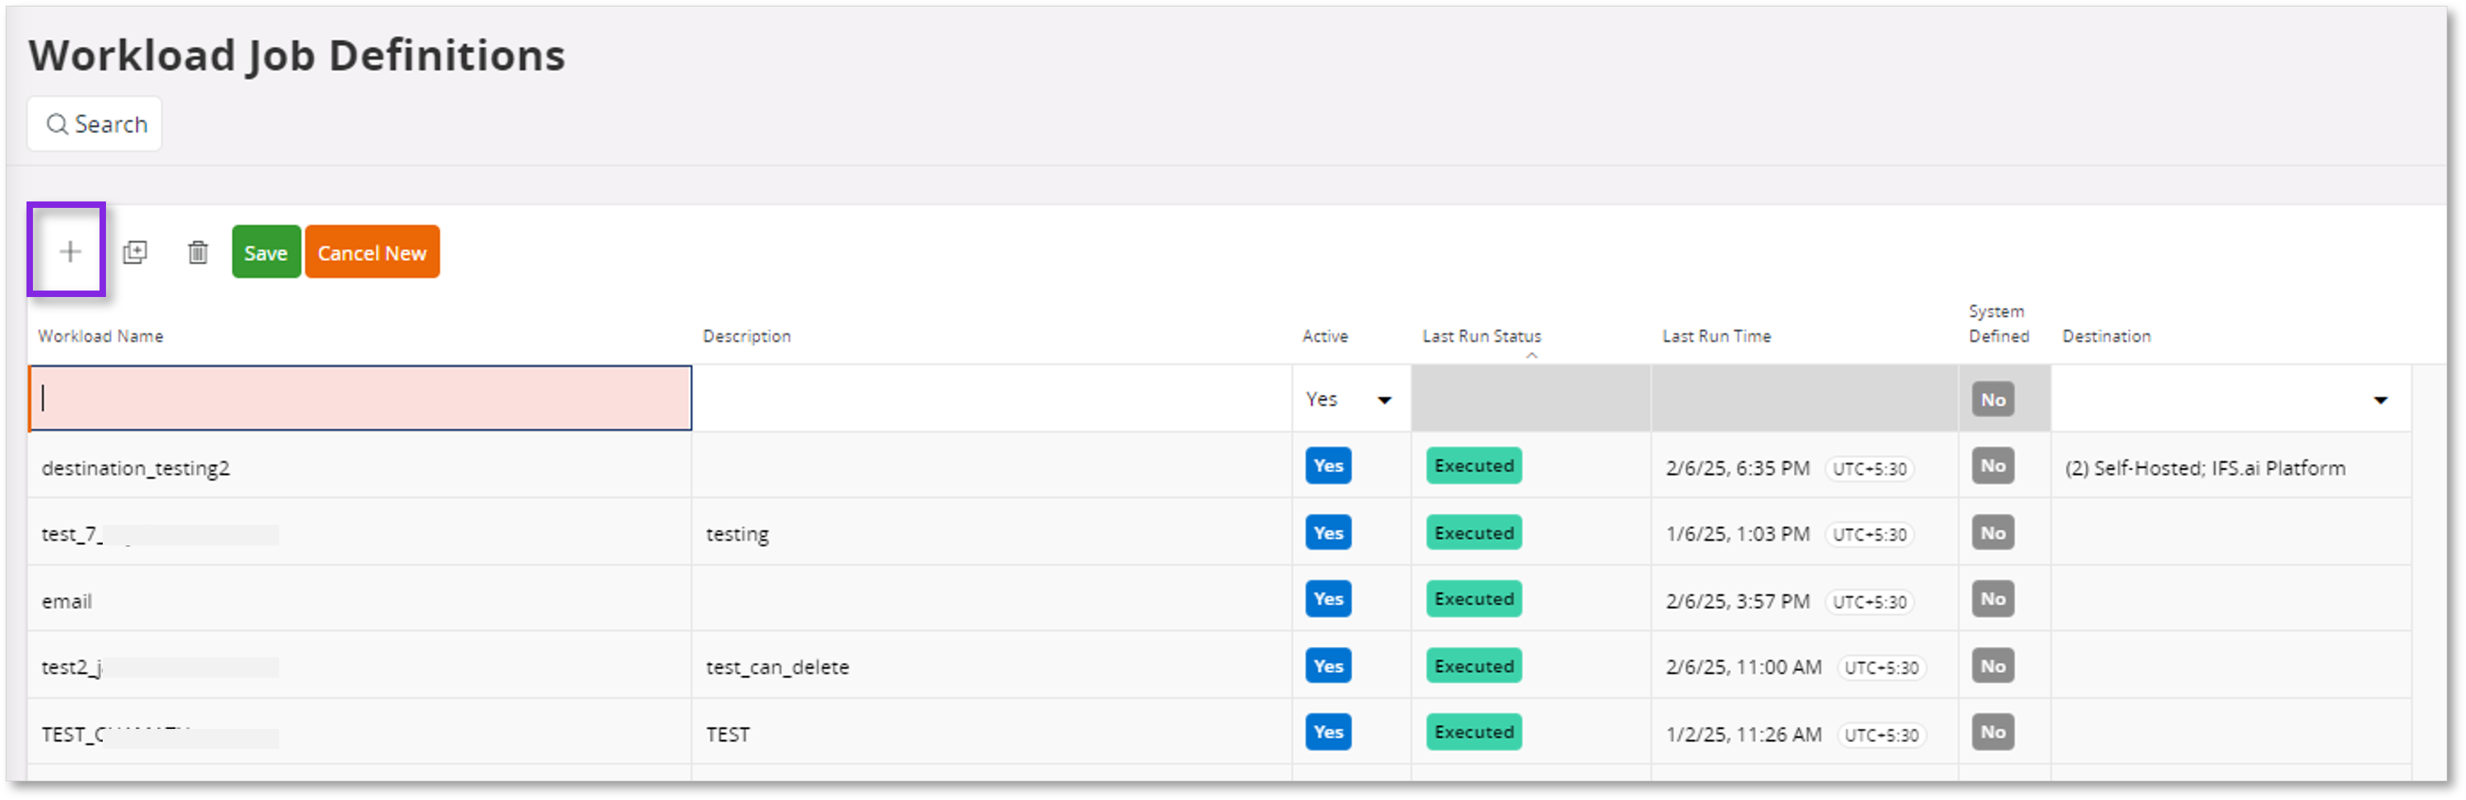Click the Description column header
Image resolution: width=2466 pixels, height=800 pixels.
tap(746, 336)
